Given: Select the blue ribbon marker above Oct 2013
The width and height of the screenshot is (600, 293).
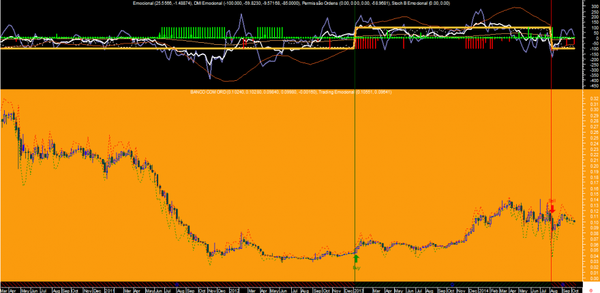Looking at the screenshot, I should [x=452, y=285].
